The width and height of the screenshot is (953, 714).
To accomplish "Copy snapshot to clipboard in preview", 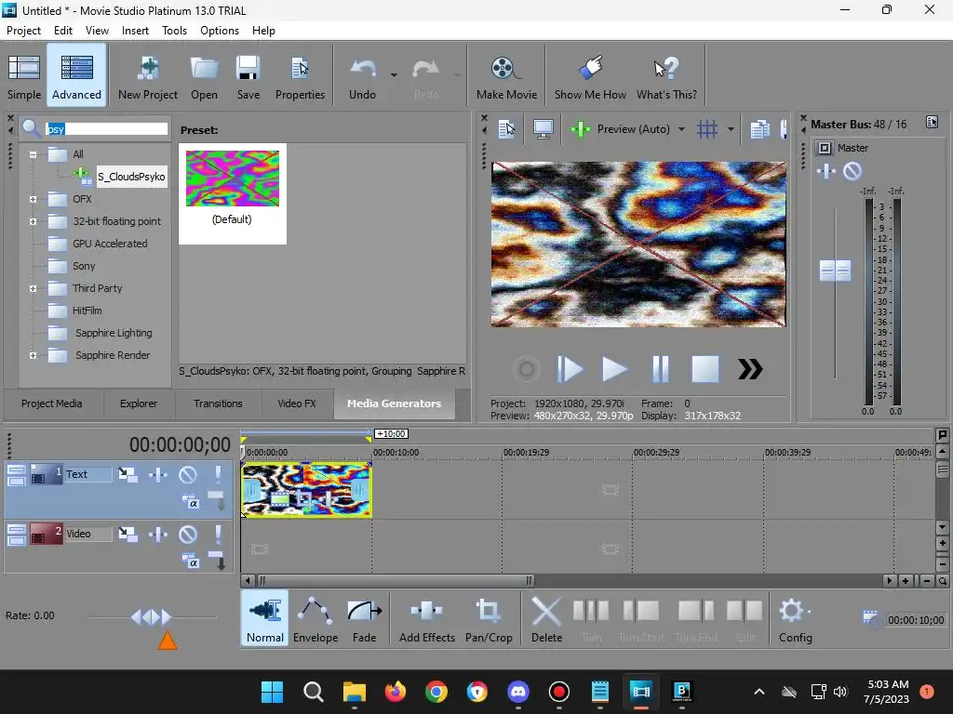I will click(x=759, y=128).
